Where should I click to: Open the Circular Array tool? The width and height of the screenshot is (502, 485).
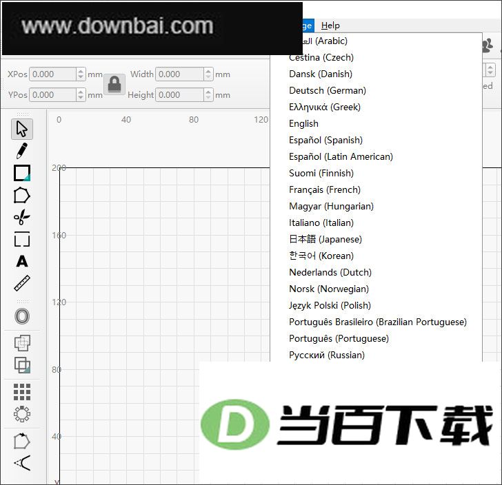tap(22, 414)
